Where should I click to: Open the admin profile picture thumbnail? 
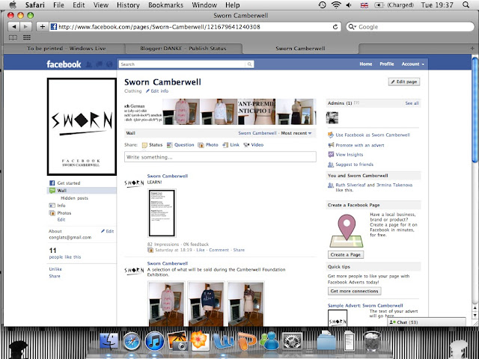[x=332, y=117]
